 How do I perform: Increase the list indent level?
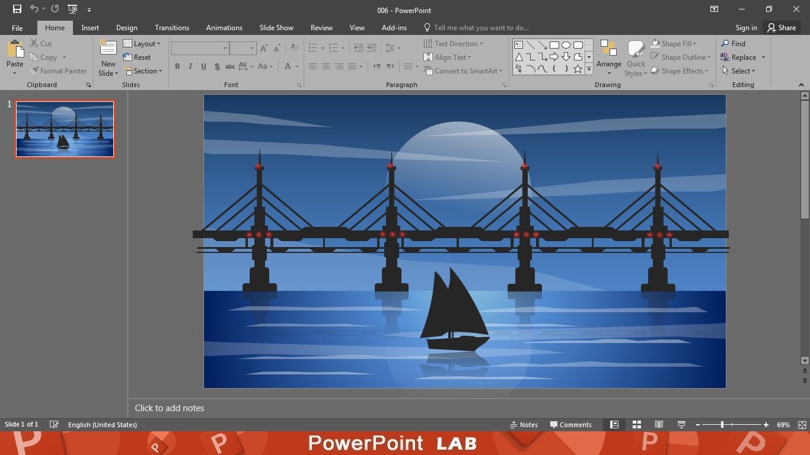pos(372,48)
